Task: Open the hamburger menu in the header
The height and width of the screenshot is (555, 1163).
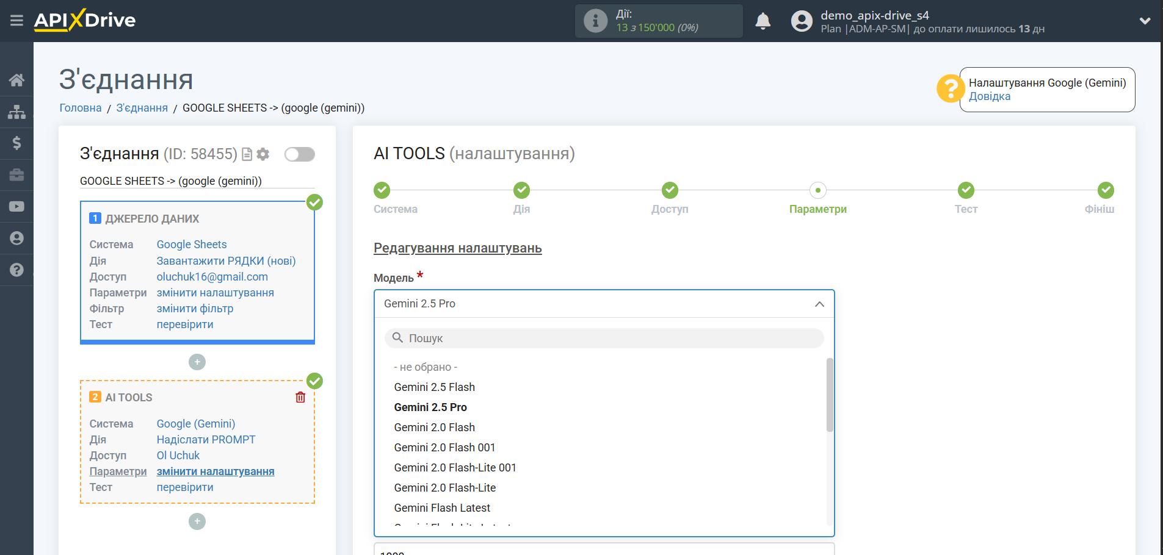Action: (16, 21)
